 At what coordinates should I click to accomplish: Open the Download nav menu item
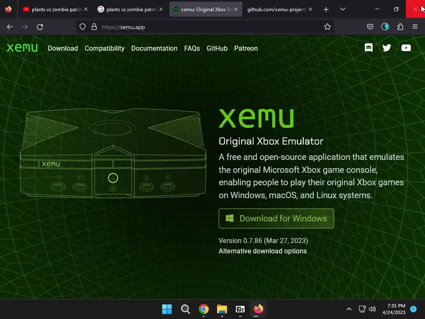(x=63, y=48)
